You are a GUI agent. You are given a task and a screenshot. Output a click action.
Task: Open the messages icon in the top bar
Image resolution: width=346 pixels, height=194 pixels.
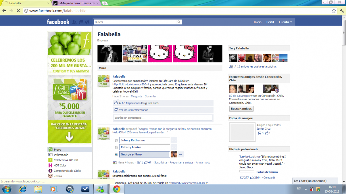click(80, 22)
